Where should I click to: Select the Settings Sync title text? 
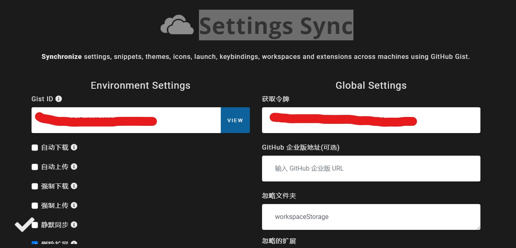tap(276, 25)
